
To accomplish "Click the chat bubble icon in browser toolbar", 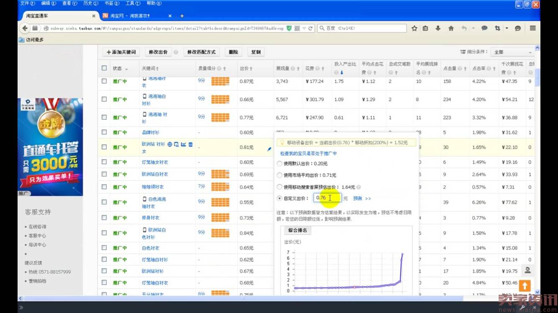I will [x=484, y=28].
